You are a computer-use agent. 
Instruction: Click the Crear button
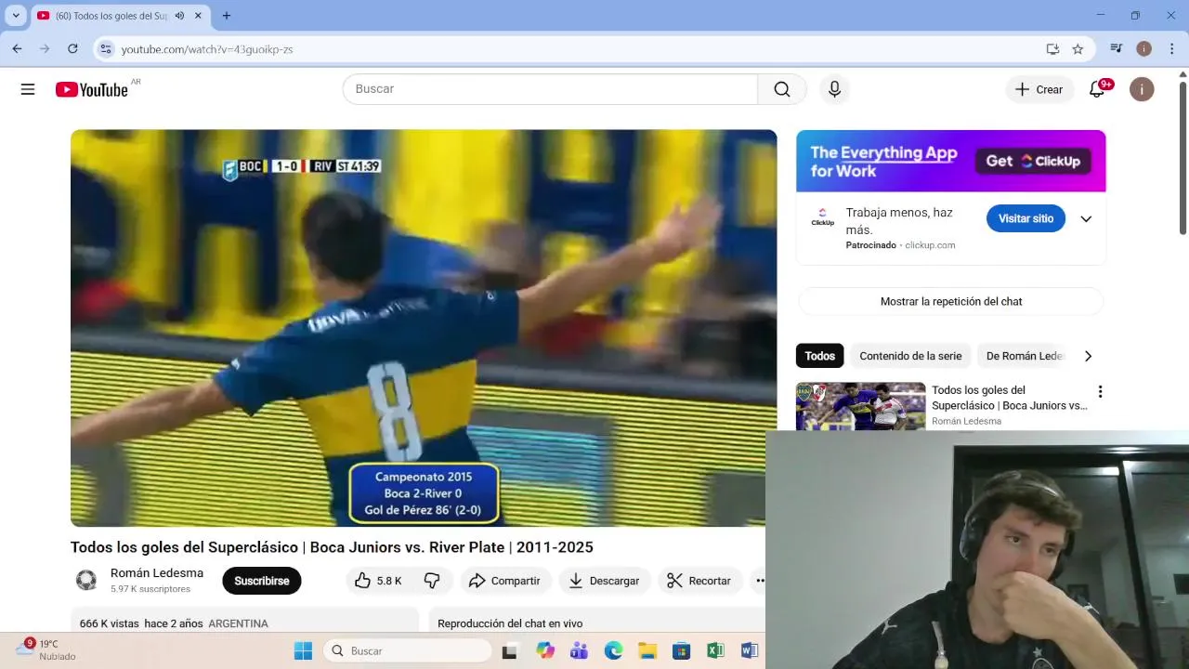tap(1039, 89)
